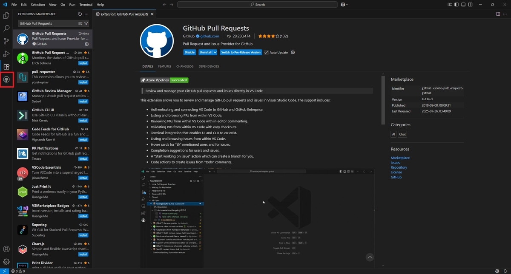Open the Terminal menu
Image resolution: width=511 pixels, height=274 pixels.
coord(86,4)
